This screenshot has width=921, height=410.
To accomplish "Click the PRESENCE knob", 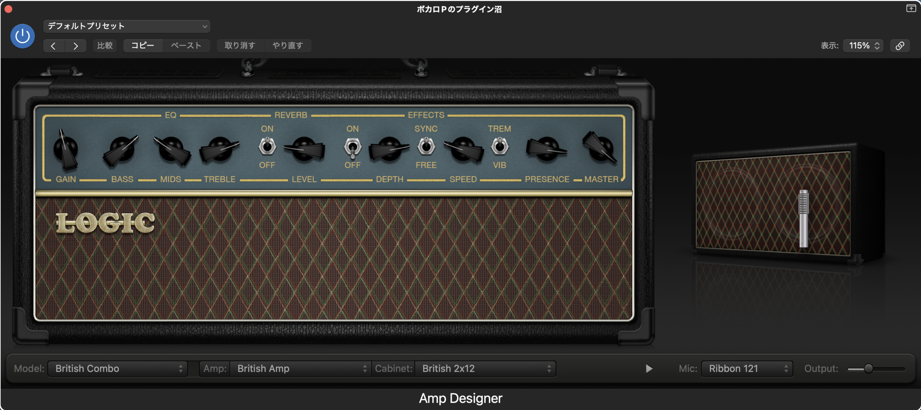I will coord(547,149).
